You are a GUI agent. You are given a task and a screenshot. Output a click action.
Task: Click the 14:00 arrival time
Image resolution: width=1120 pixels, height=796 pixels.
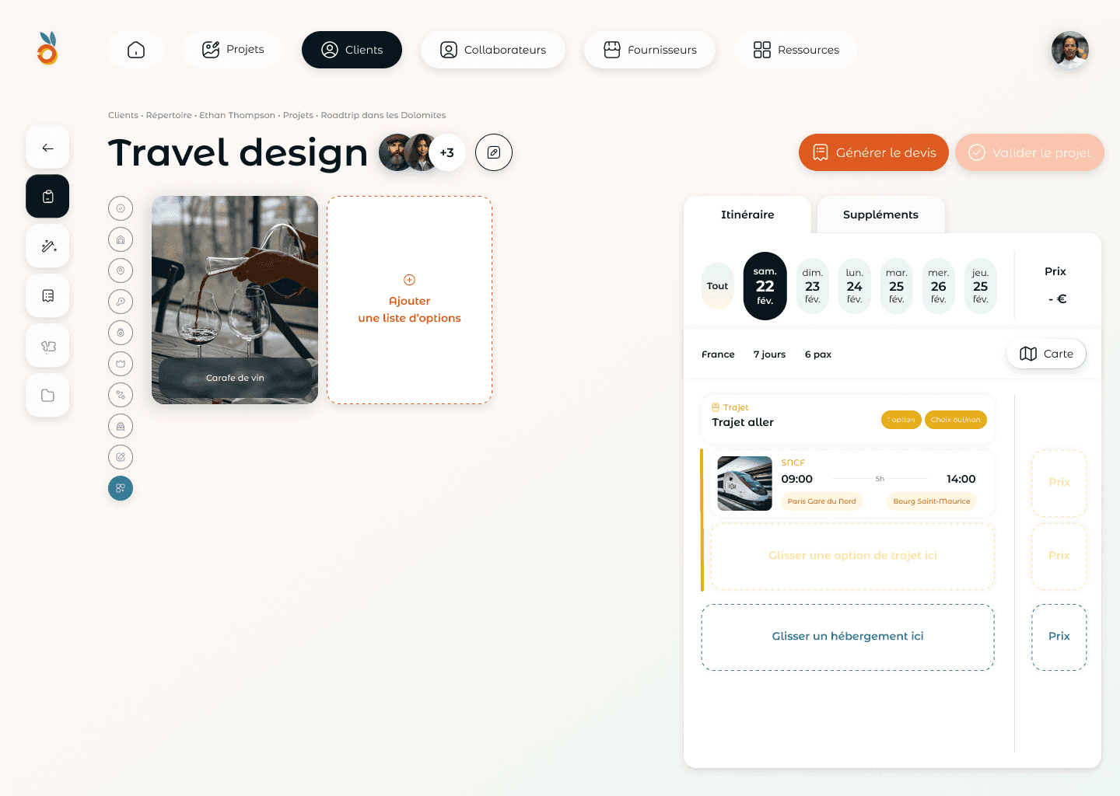(x=961, y=479)
